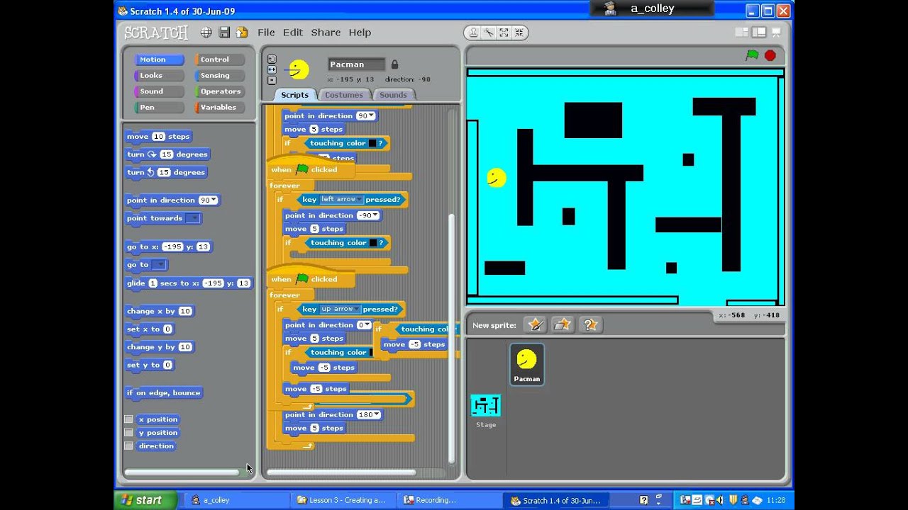Select the Grow sprite tool
The width and height of the screenshot is (908, 510).
tap(504, 33)
